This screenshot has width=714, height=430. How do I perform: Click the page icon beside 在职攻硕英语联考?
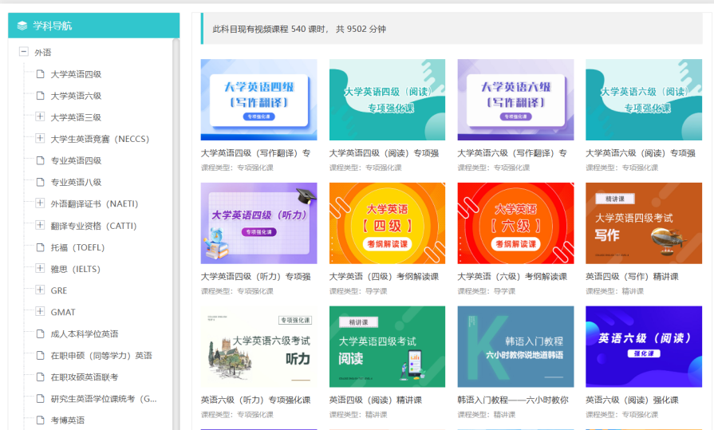click(40, 377)
